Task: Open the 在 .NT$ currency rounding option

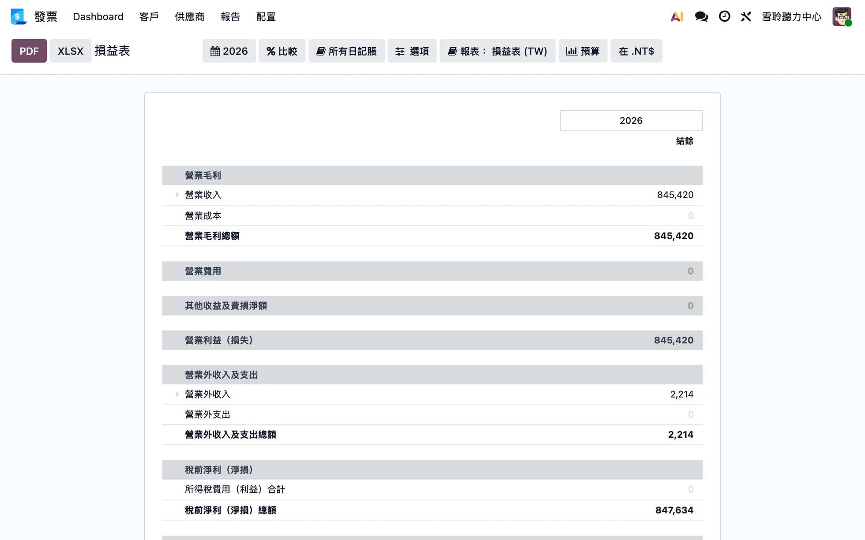Action: 636,51
